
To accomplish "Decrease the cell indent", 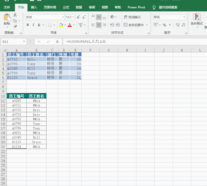I will tap(112, 25).
